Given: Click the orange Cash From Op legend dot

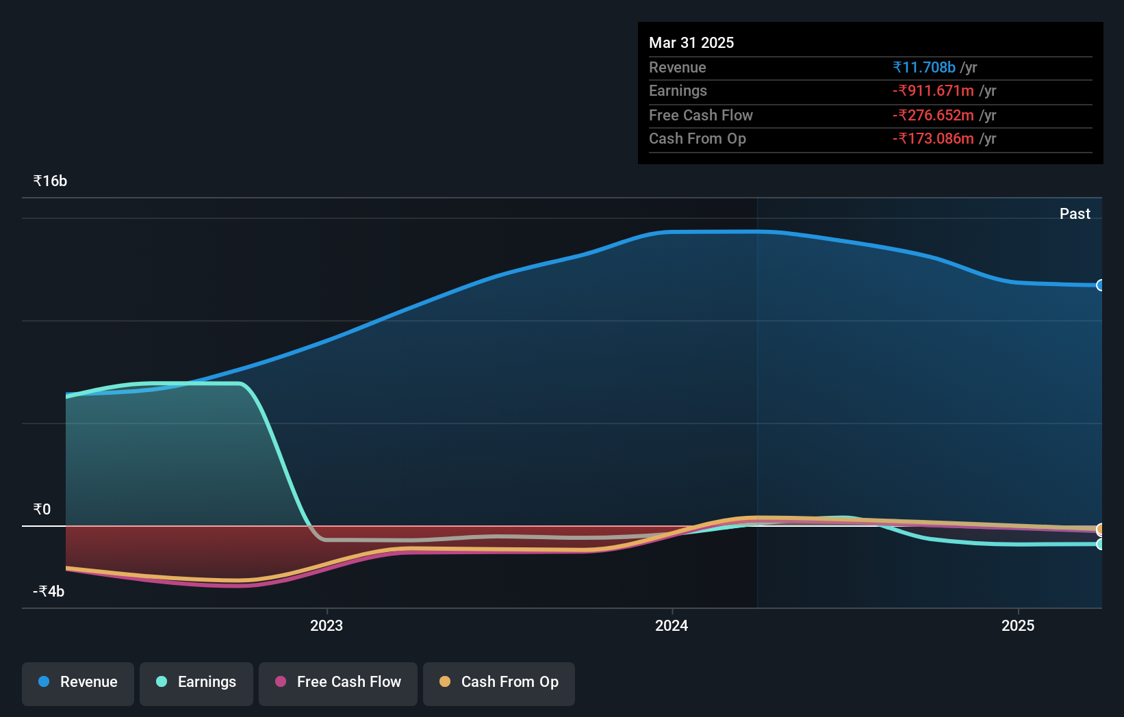Looking at the screenshot, I should point(445,681).
